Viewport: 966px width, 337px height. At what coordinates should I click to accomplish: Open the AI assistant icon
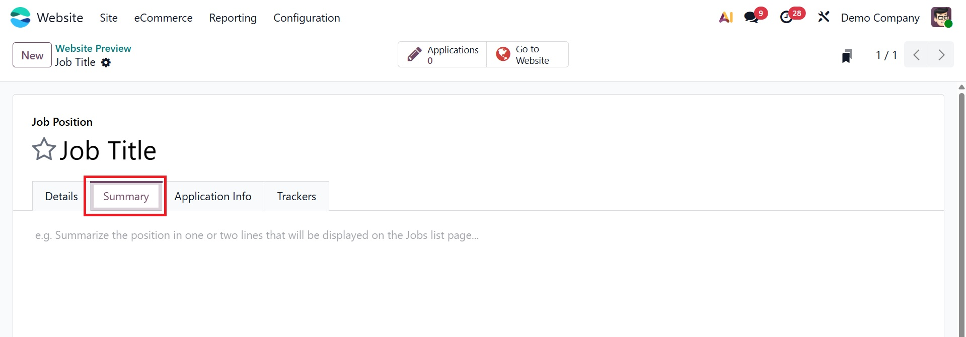726,18
